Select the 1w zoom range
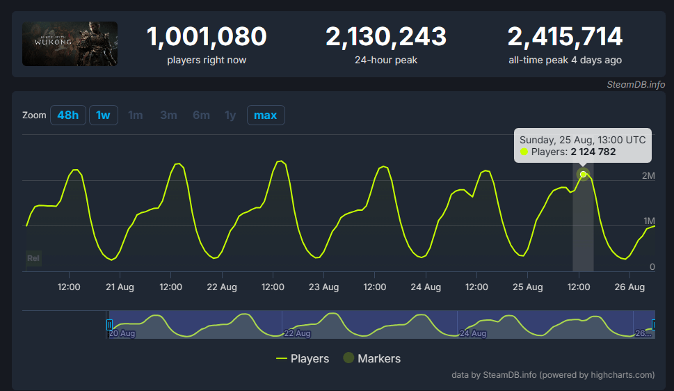This screenshot has width=674, height=391. coord(103,115)
